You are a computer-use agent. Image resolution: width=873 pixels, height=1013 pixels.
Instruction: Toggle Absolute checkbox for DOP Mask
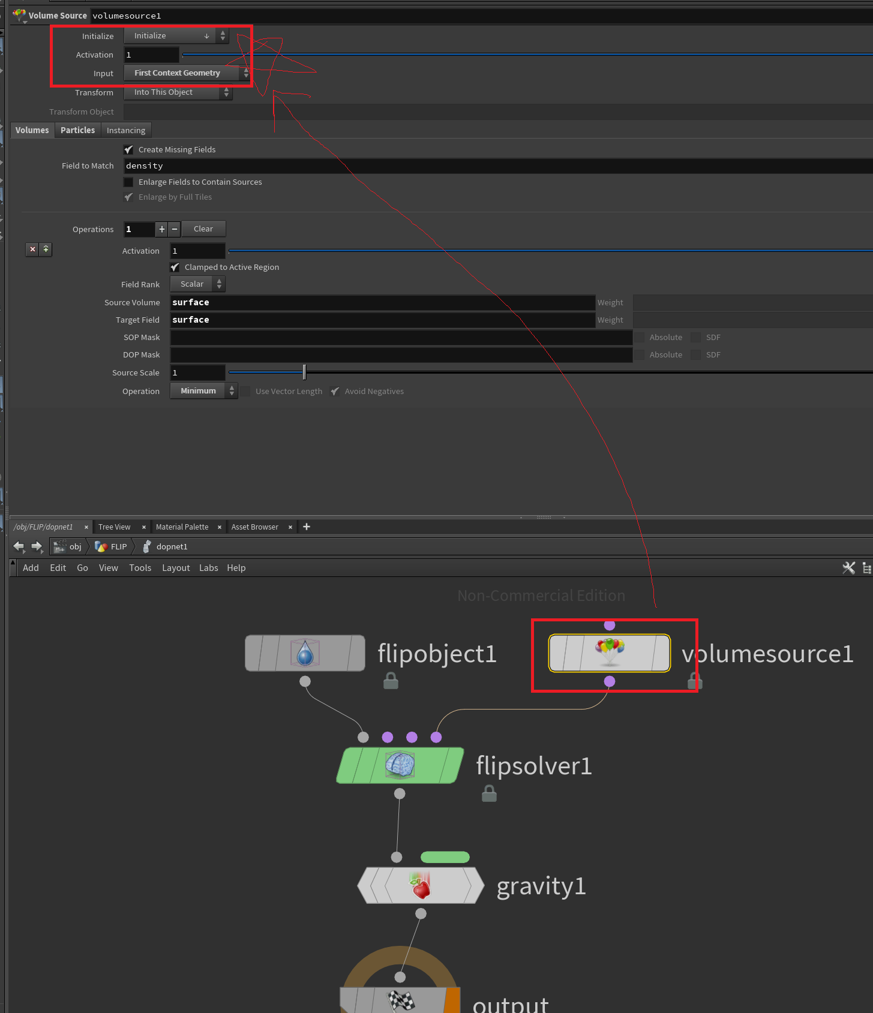coord(640,354)
